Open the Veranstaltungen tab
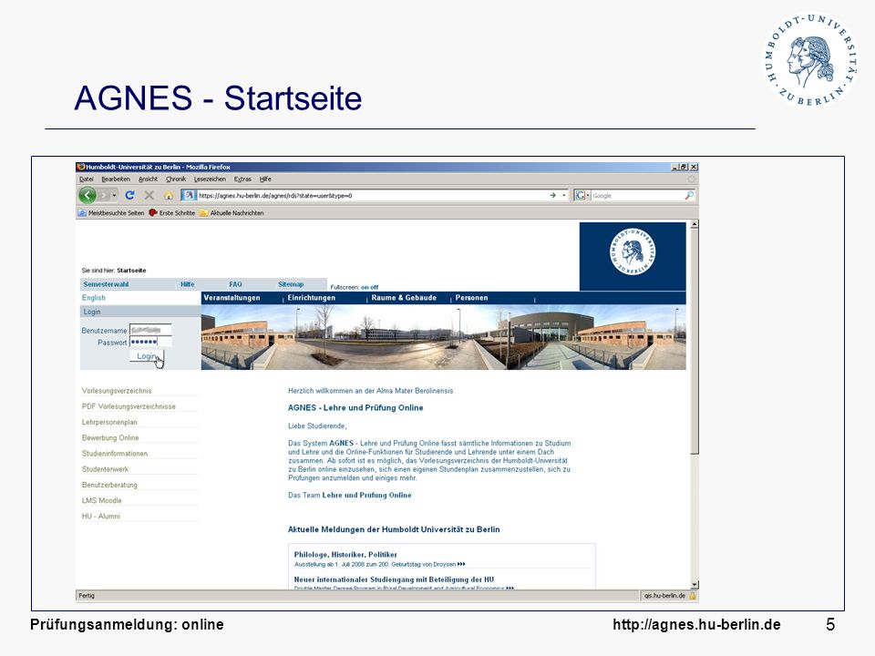Screen dimensions: 875x656 pyautogui.click(x=232, y=298)
